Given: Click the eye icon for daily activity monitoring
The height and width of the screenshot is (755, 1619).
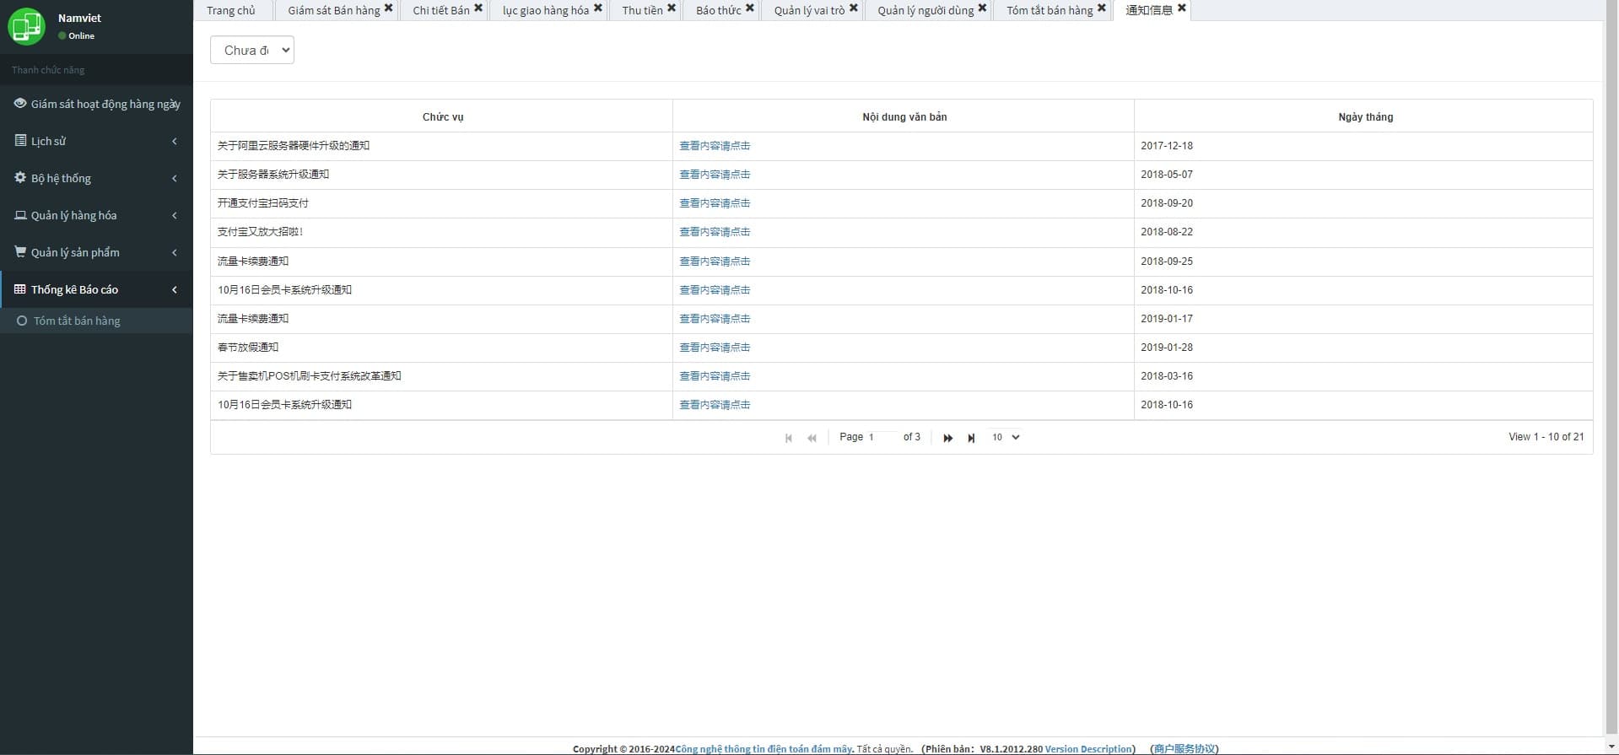Looking at the screenshot, I should point(20,104).
